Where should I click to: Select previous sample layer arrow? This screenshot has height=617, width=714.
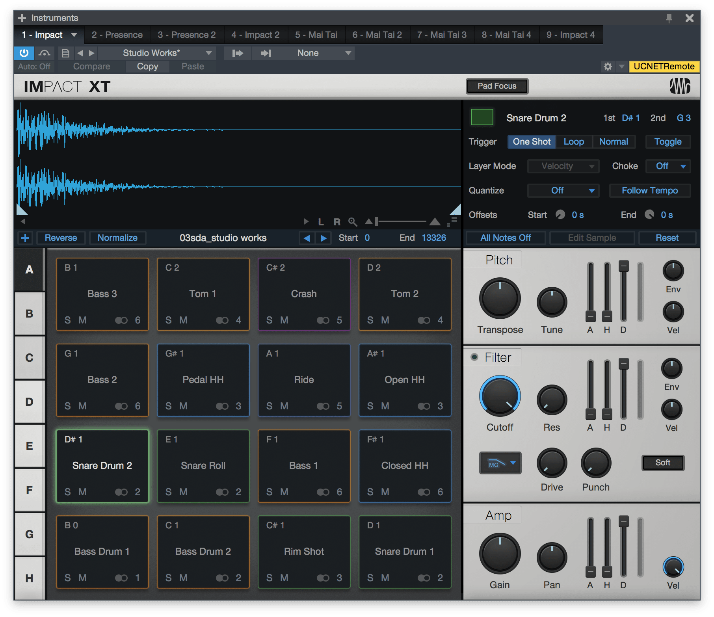[x=307, y=238]
